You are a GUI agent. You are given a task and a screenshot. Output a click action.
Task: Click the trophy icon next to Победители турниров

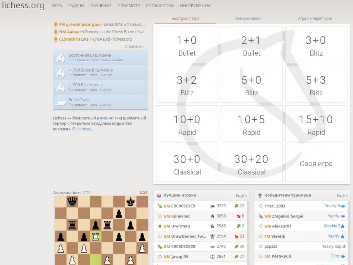[260, 195]
